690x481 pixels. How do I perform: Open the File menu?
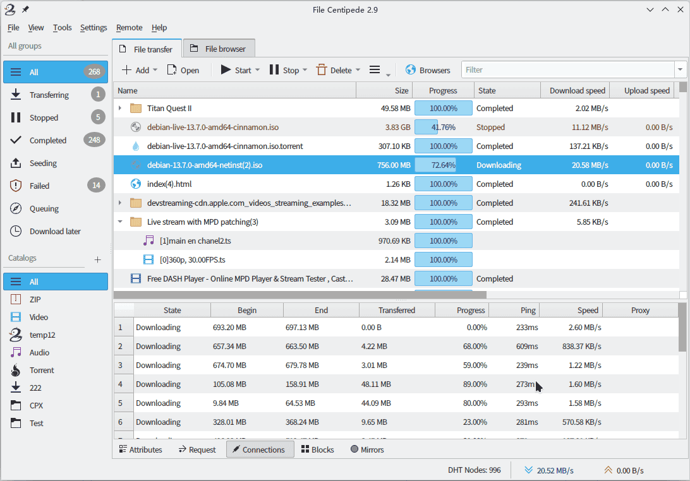coord(13,27)
